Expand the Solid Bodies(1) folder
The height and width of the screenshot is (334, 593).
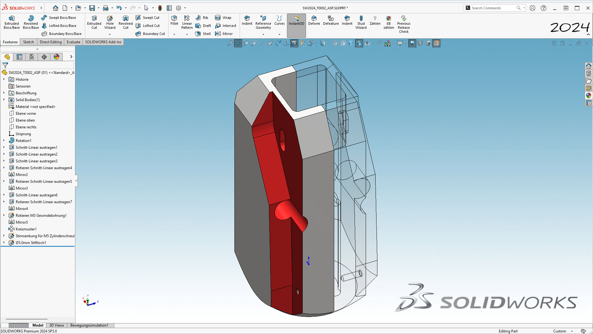(x=4, y=100)
